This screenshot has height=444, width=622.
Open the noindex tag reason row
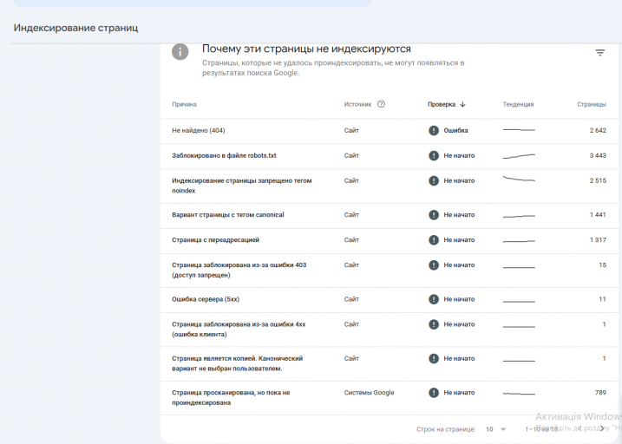(x=241, y=186)
